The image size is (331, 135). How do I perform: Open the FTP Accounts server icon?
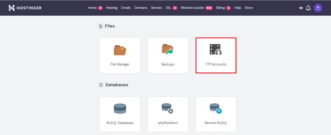[x=216, y=50]
